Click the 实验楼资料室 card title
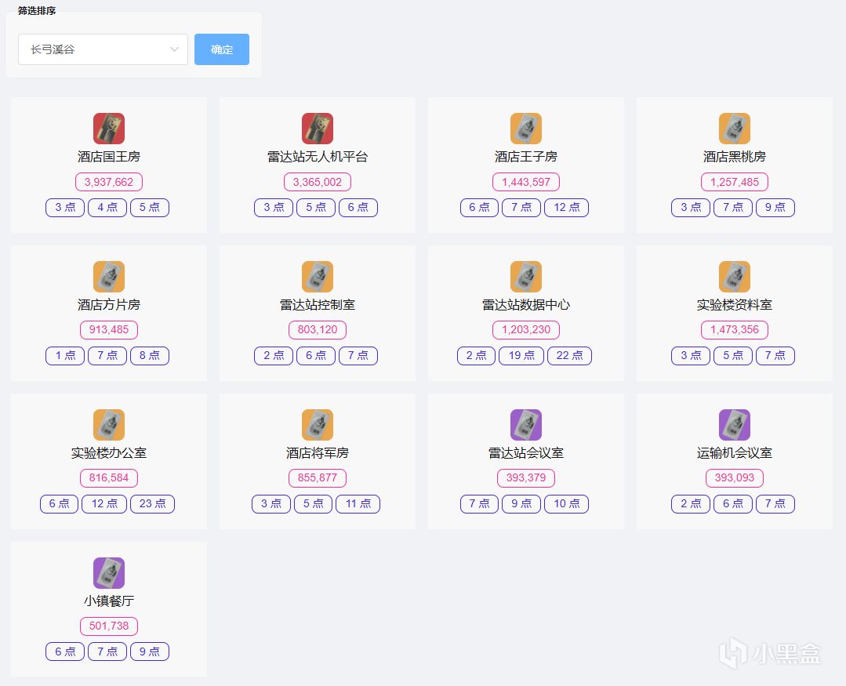 point(735,305)
